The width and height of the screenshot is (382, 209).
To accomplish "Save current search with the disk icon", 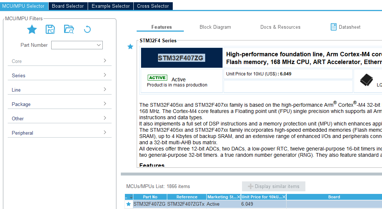I will click(x=50, y=29).
